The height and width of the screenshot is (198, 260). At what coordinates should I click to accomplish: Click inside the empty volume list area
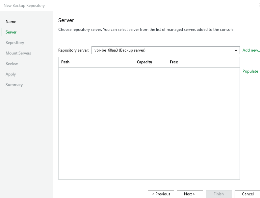pyautogui.click(x=149, y=123)
